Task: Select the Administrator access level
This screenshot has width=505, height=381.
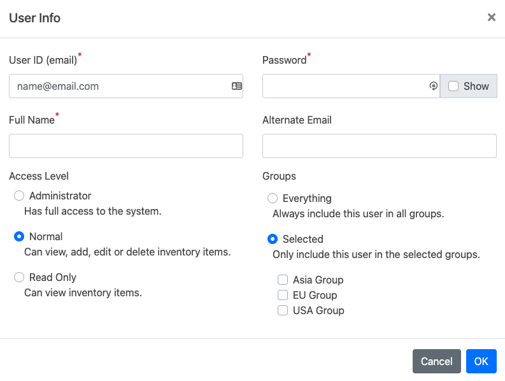Action: pyautogui.click(x=19, y=196)
